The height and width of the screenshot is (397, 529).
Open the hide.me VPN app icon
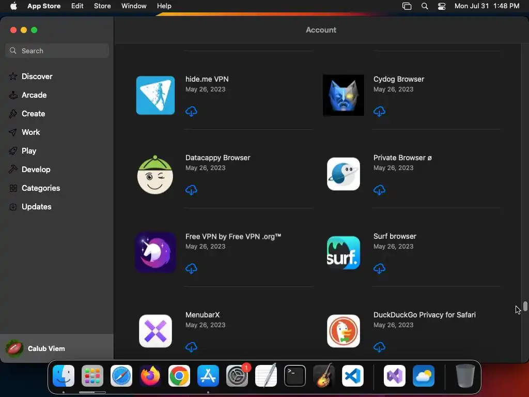155,95
